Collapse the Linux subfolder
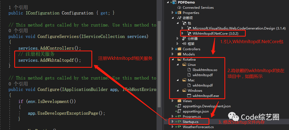Screen dimensions: 289x130 pos(178,64)
